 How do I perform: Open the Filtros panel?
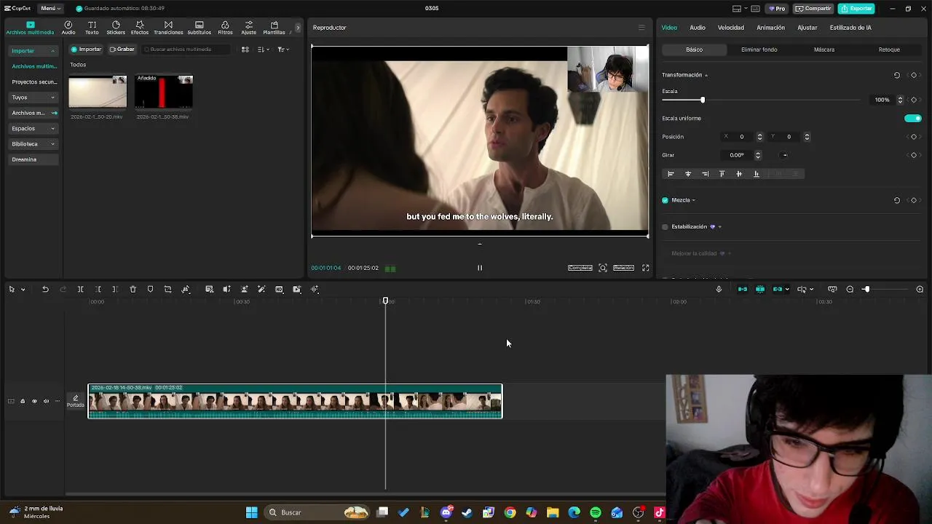(225, 28)
